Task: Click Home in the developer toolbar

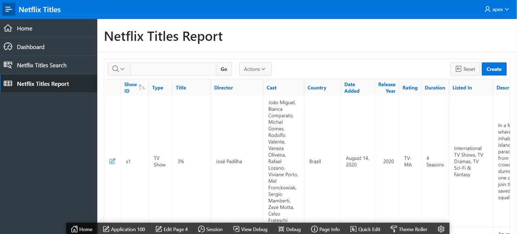Action: 82,229
